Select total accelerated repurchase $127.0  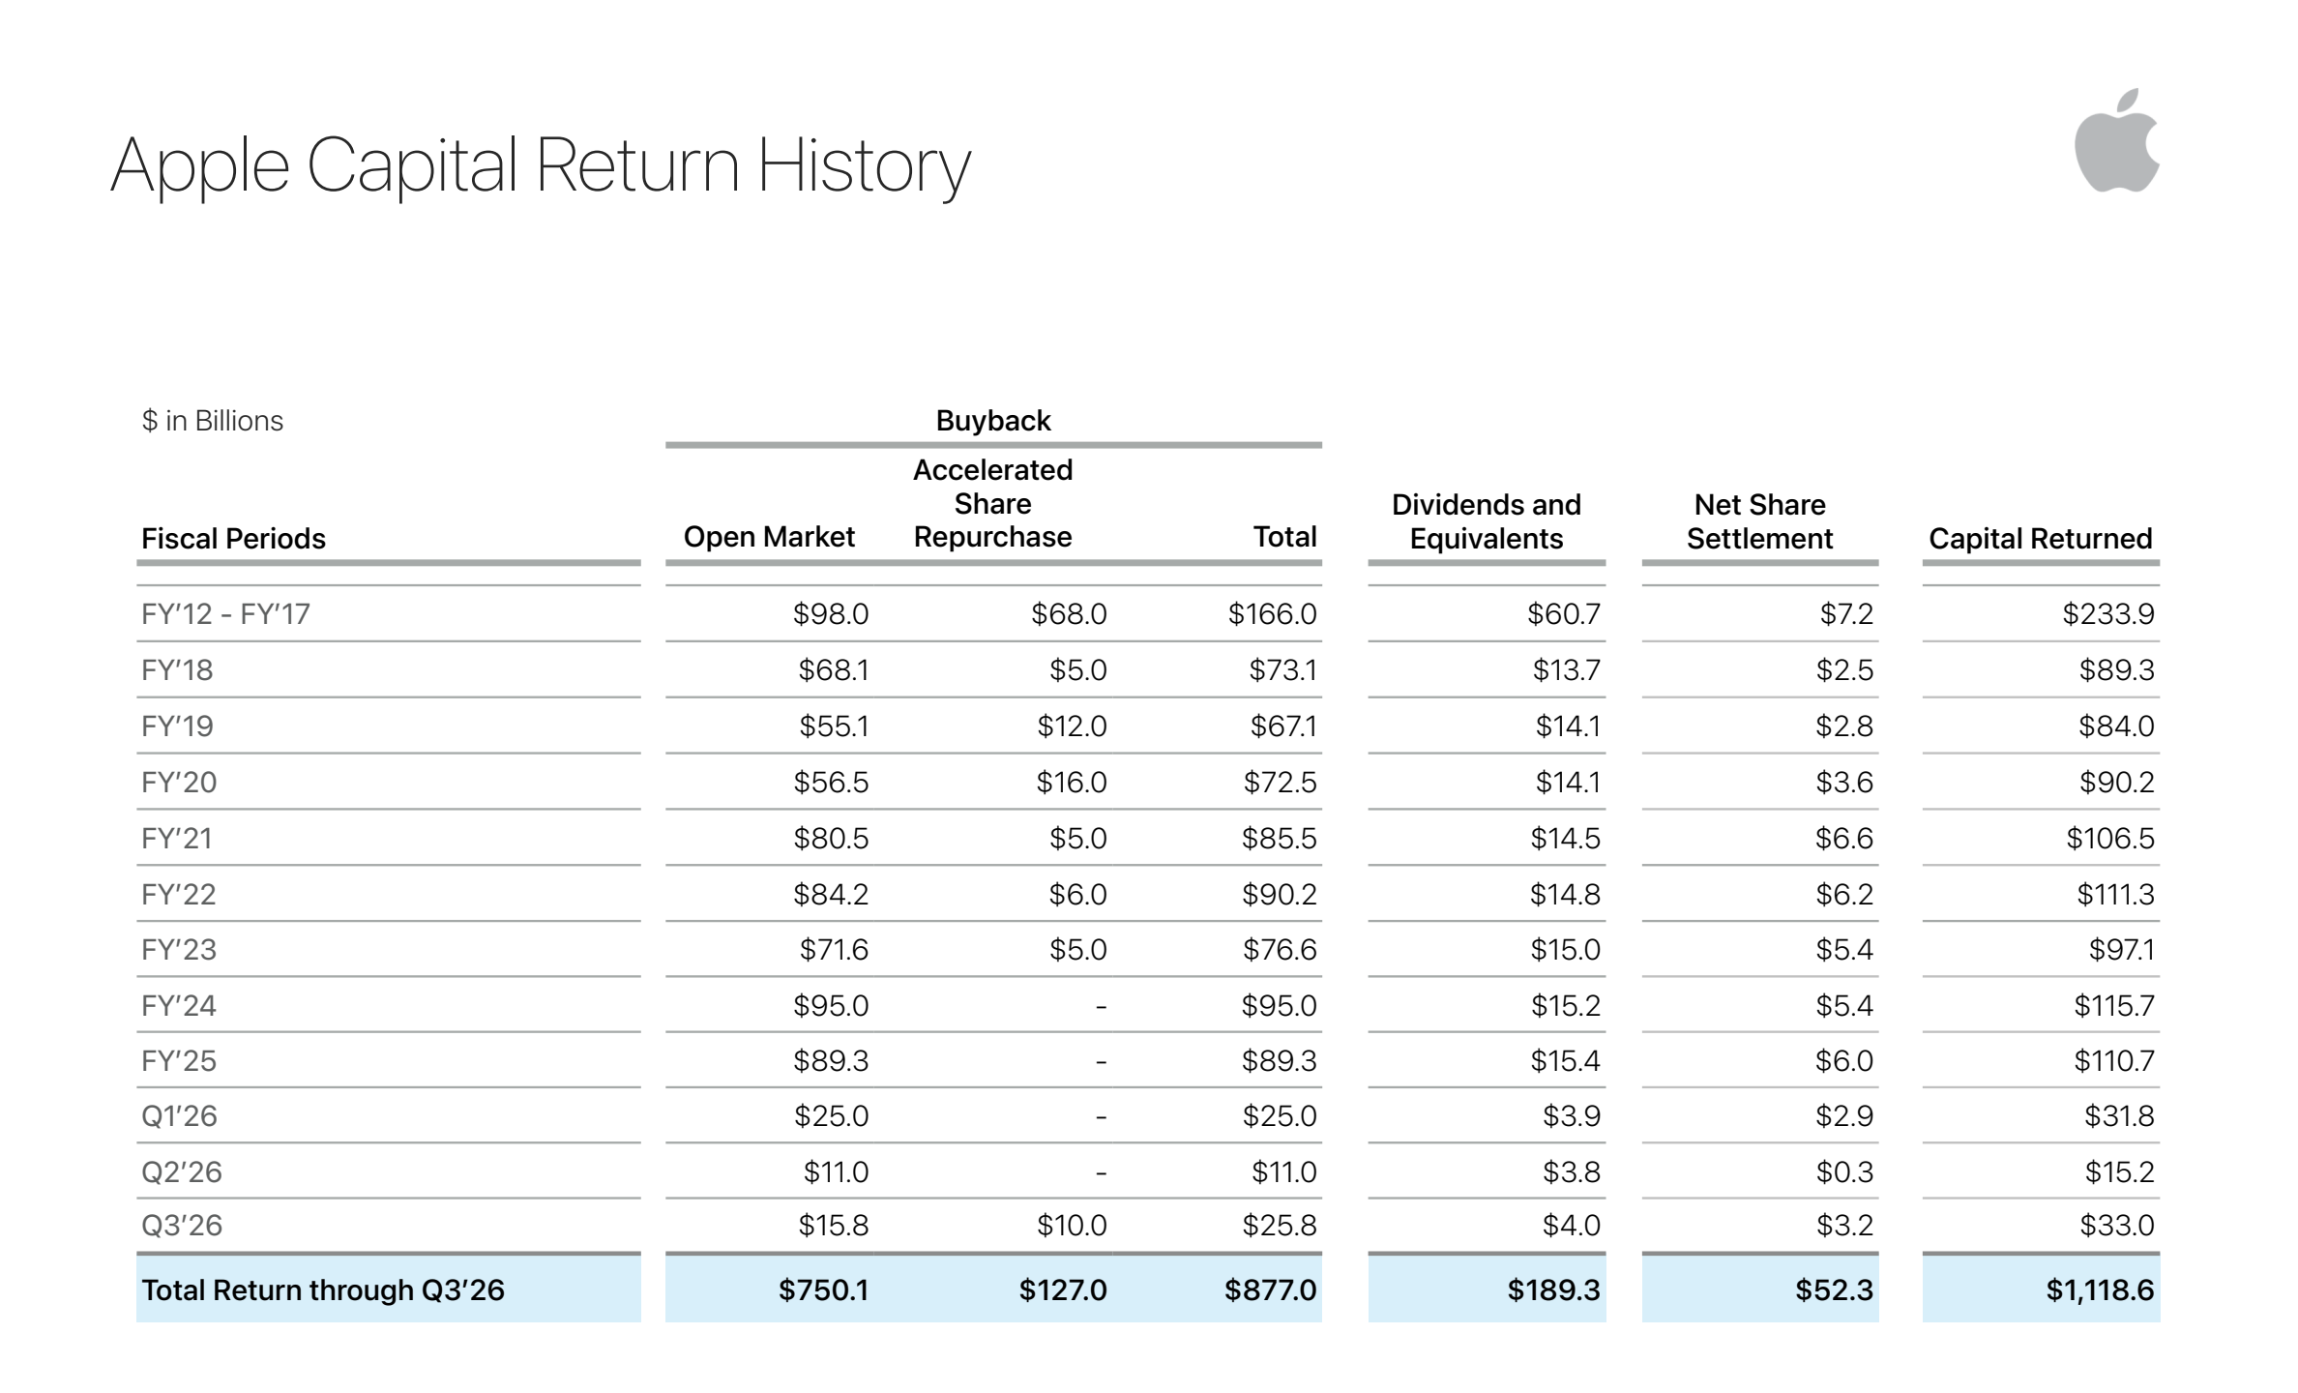(x=1063, y=1290)
